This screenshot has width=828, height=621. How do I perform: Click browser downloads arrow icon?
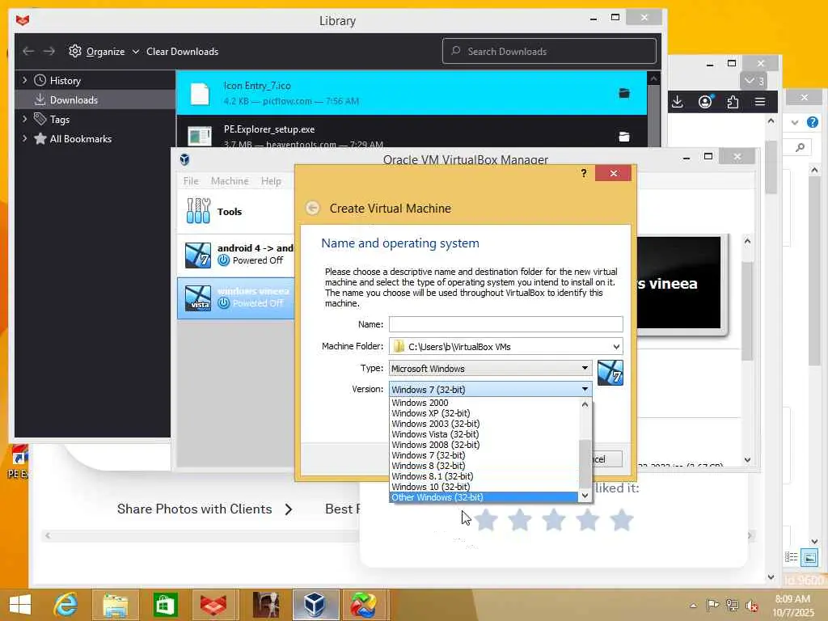click(x=678, y=101)
